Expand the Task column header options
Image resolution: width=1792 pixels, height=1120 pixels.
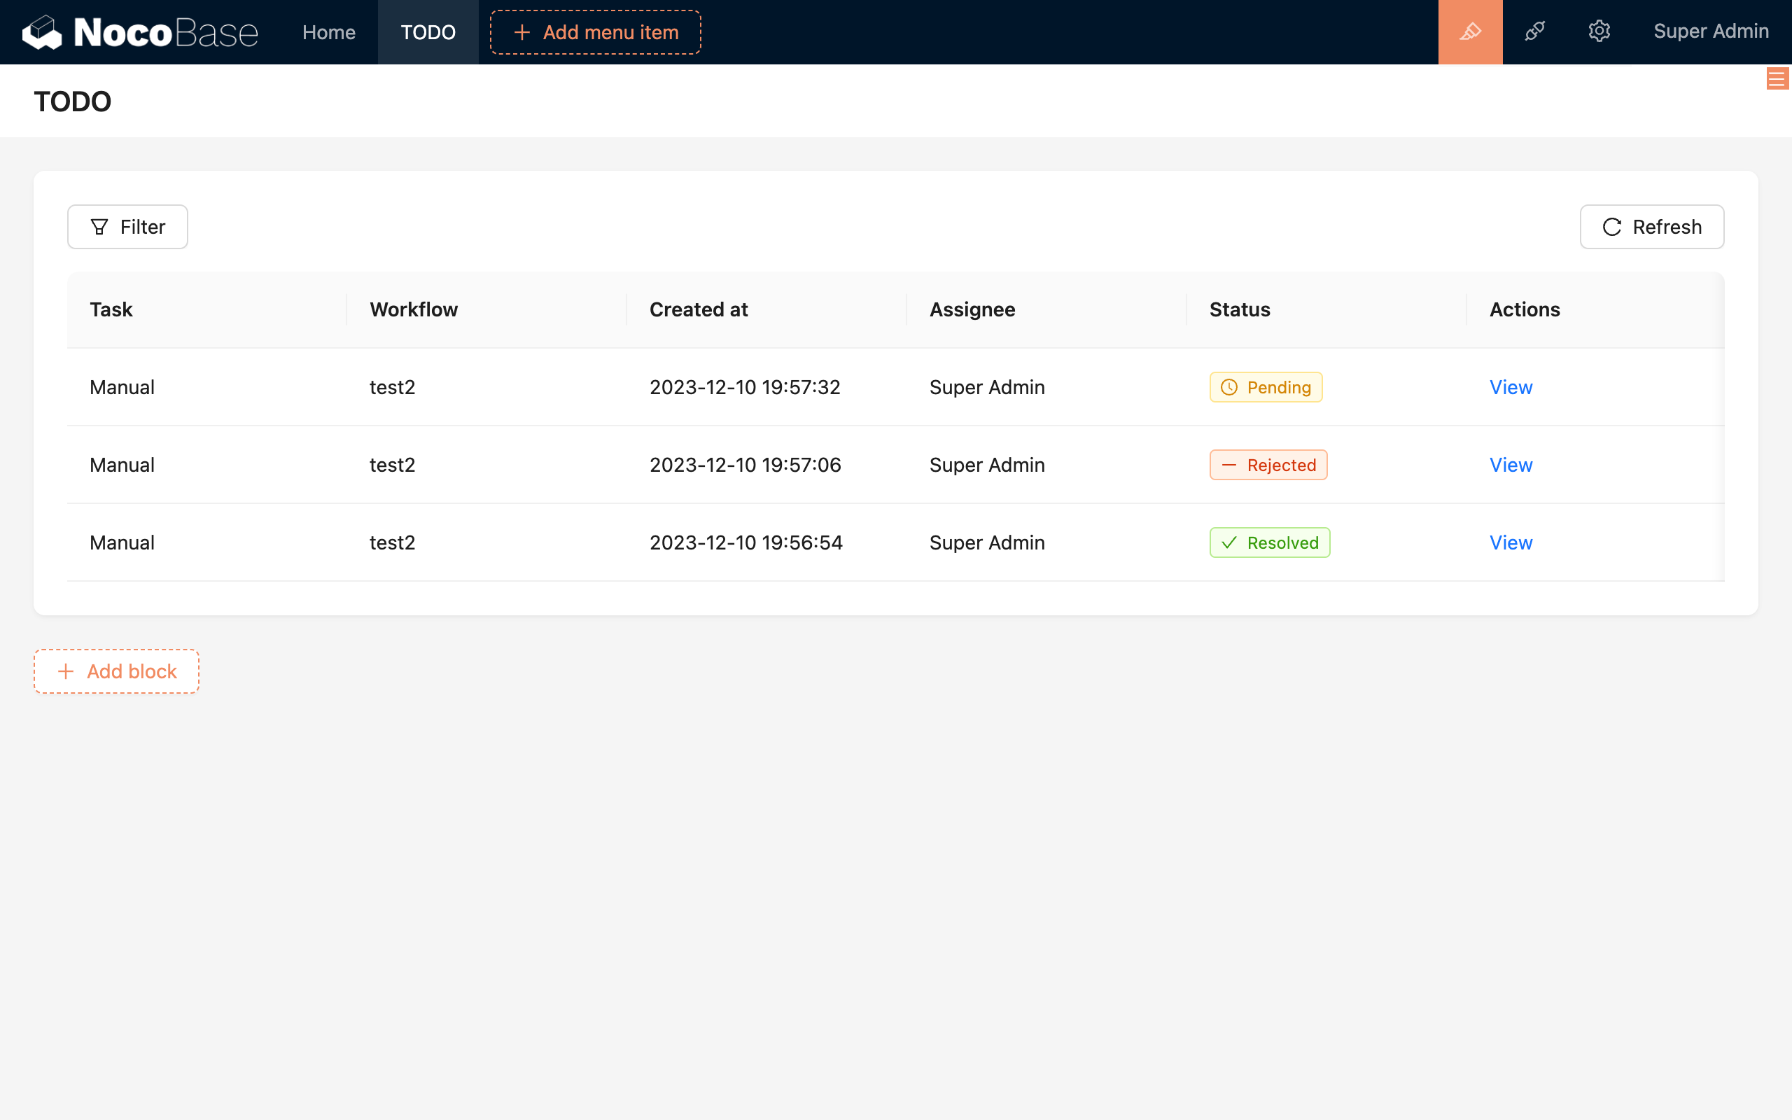click(111, 309)
